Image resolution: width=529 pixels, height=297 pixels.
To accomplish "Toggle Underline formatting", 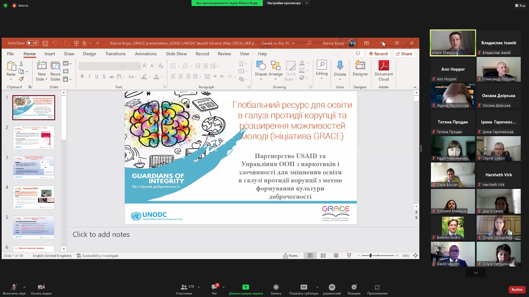I will point(97,76).
